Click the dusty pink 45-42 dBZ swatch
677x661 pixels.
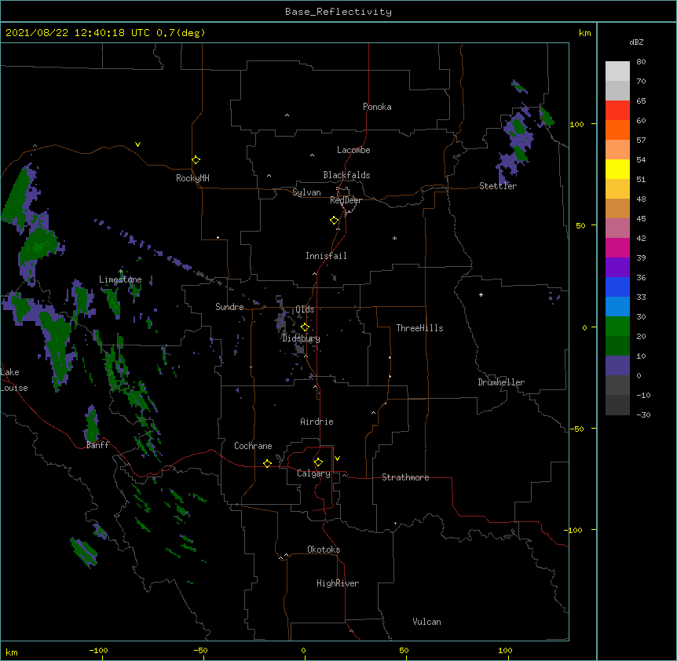click(617, 228)
